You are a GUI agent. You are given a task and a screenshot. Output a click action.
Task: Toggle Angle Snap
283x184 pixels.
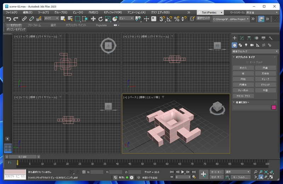[x=169, y=19]
